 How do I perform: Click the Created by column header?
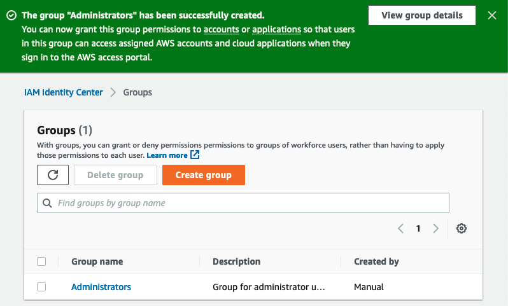376,261
